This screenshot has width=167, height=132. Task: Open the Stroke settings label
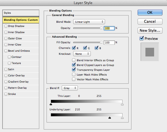(12, 94)
